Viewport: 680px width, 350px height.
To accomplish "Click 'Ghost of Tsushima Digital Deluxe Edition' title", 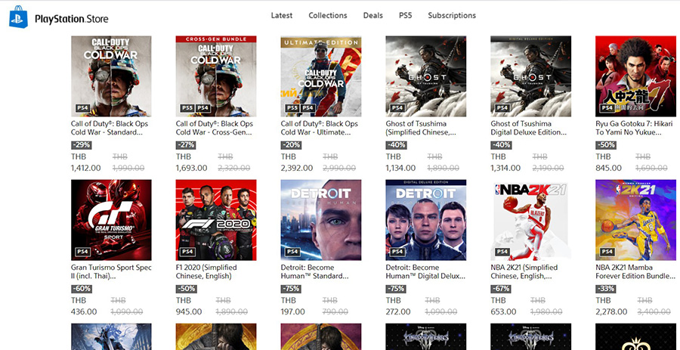I will point(529,128).
